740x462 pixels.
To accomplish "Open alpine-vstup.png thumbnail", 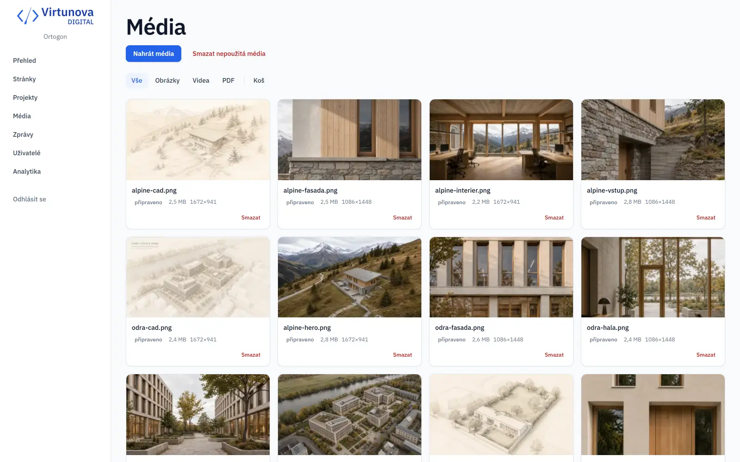I will (x=653, y=140).
